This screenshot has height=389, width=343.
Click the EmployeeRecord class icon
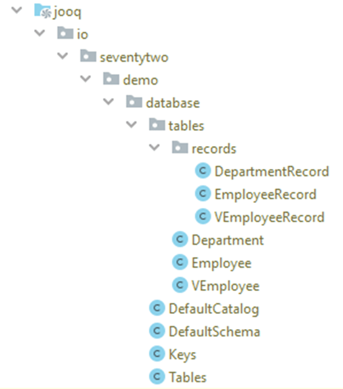(x=203, y=194)
